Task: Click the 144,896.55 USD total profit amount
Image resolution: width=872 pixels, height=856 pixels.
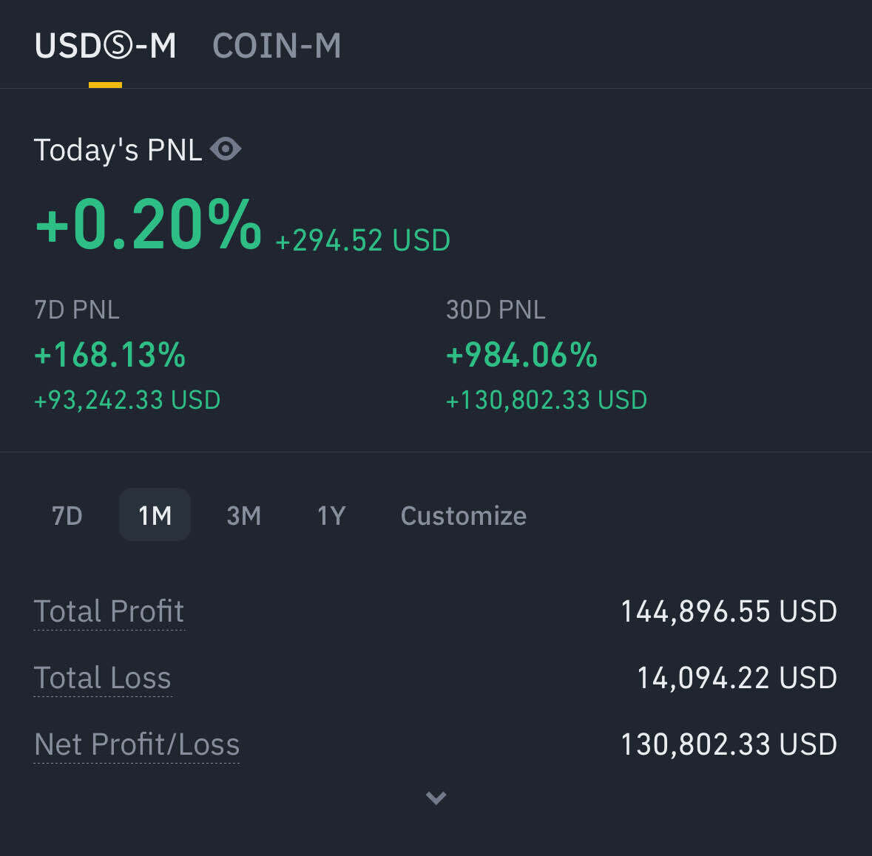Action: coord(729,611)
